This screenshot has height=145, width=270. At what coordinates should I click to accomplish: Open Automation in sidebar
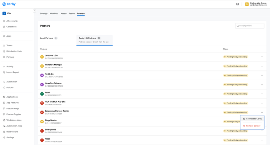coord(10,82)
